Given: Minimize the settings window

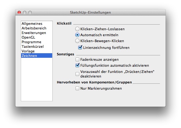Looking at the screenshot, I should click(25, 12).
